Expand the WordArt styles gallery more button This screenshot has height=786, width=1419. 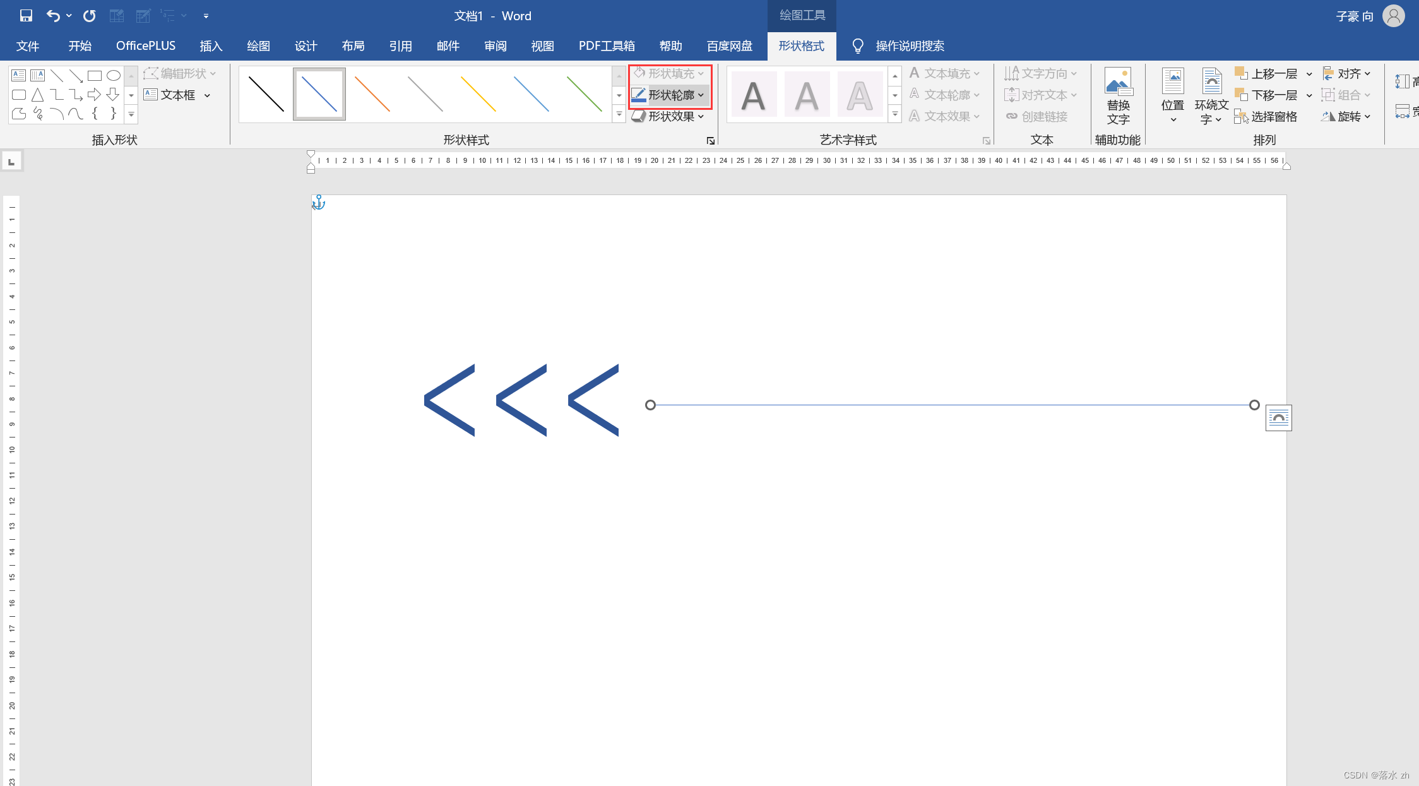coord(895,114)
